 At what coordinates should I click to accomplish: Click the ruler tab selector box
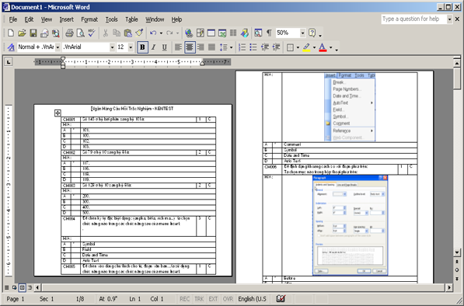coord(9,62)
